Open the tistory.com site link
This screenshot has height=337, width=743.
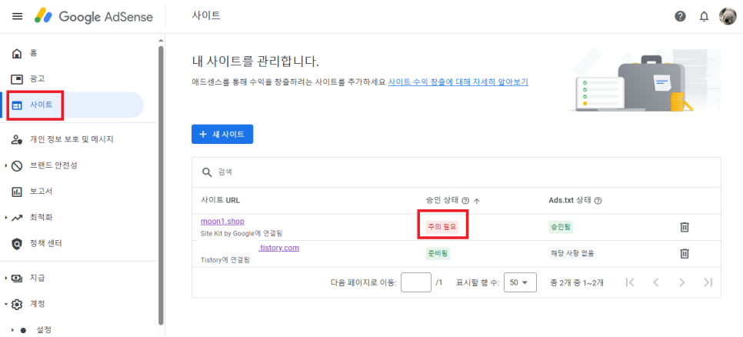point(279,248)
